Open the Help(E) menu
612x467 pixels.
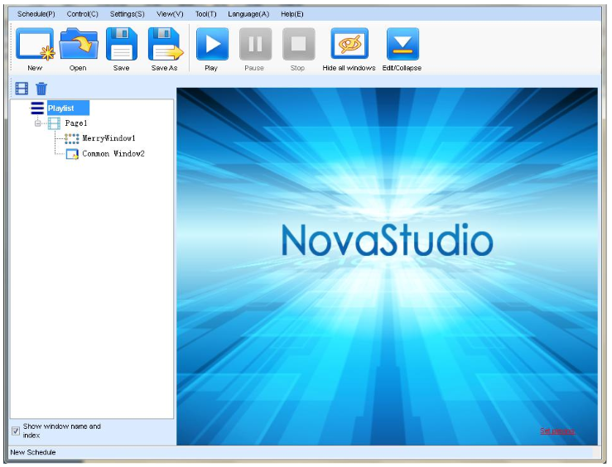(292, 14)
